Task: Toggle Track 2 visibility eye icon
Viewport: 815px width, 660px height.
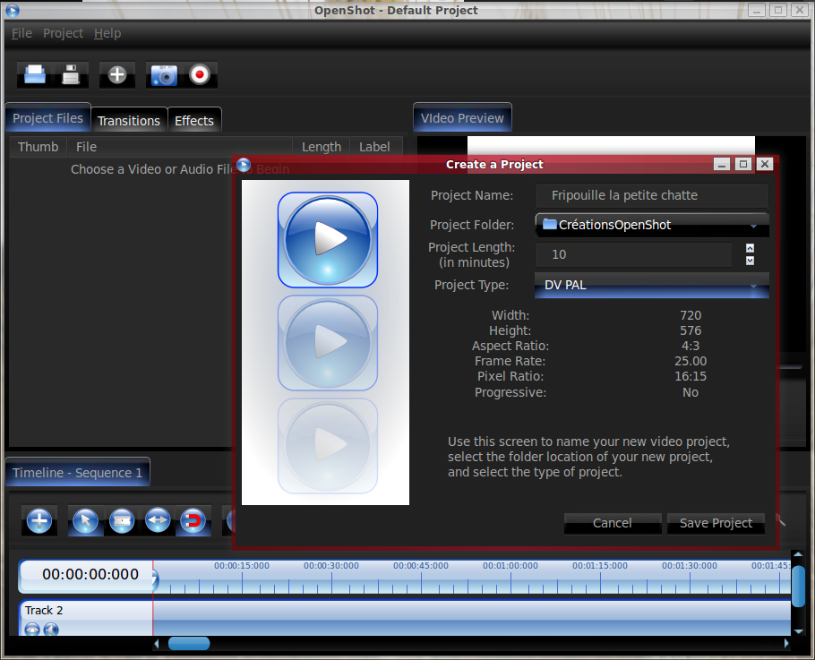Action: [32, 629]
